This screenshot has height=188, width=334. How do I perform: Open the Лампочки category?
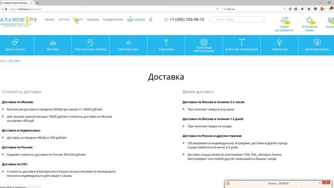280,45
